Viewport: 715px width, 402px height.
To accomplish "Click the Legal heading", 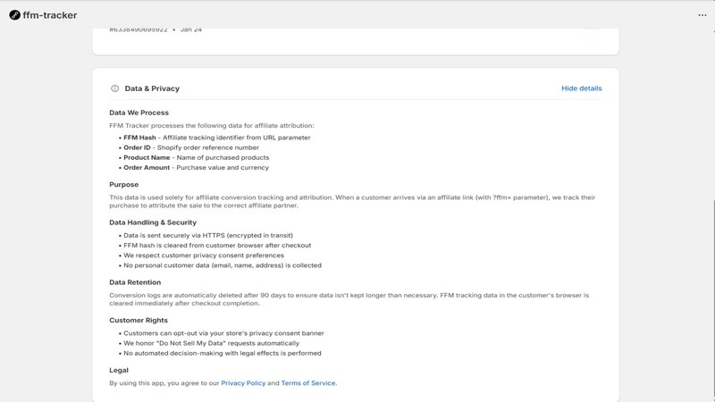I will (119, 370).
